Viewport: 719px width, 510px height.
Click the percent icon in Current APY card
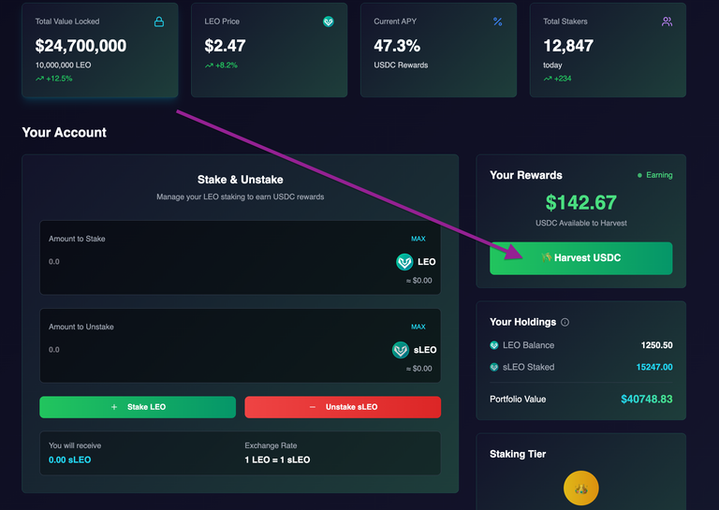click(497, 22)
